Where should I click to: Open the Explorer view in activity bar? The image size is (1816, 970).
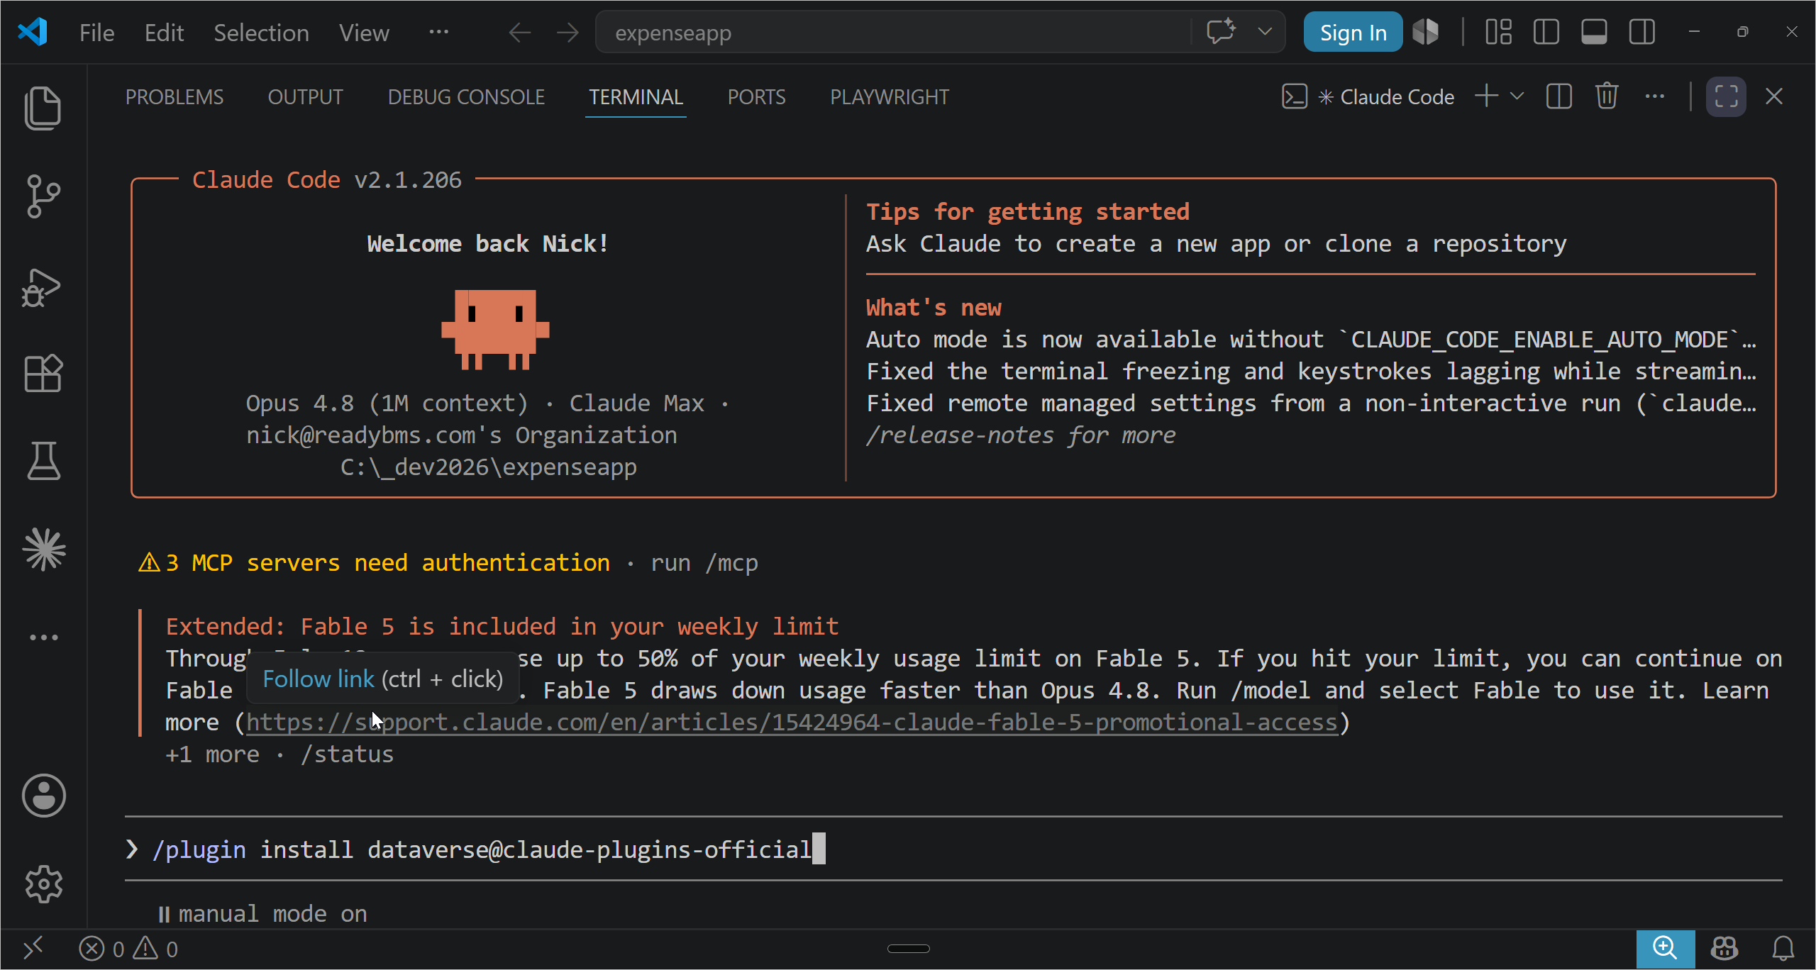(x=43, y=108)
